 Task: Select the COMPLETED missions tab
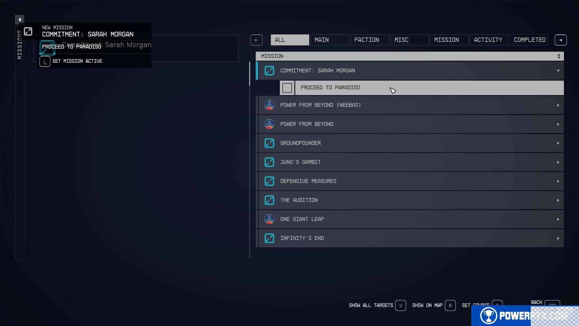pos(530,40)
